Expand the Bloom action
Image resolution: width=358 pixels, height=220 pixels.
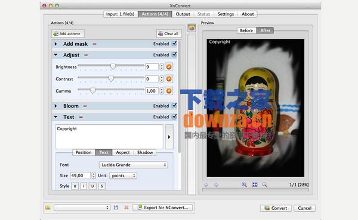pos(55,106)
